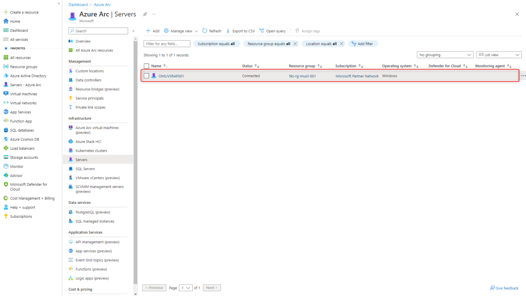Open Load balancers
This screenshot has width=526, height=296.
22,148
